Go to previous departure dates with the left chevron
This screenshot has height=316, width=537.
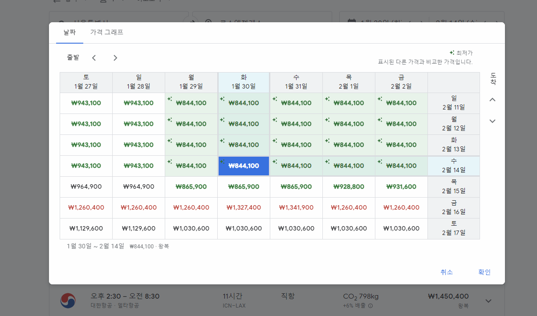[x=94, y=57]
